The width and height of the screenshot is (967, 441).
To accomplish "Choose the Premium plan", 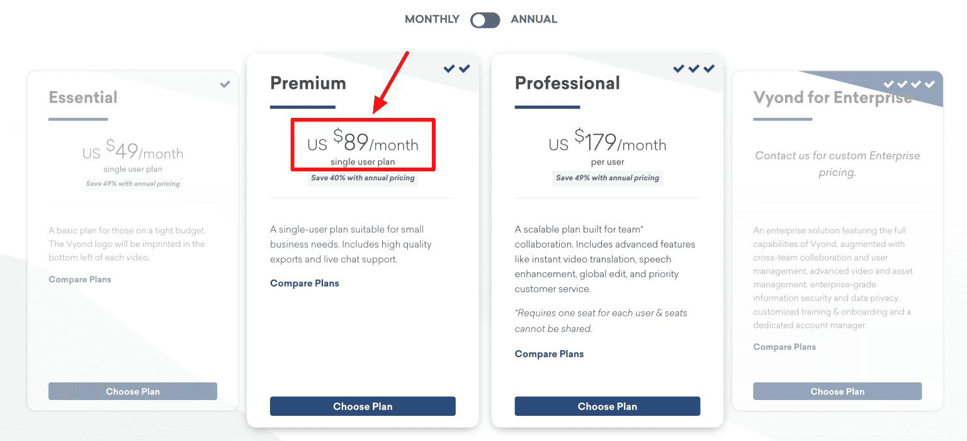I will (x=363, y=406).
